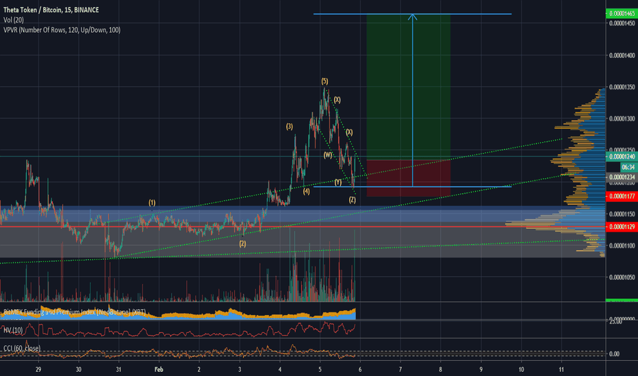The image size is (638, 376).
Task: Select the BitMEX Funding and Premium Index label
Action: [75, 312]
